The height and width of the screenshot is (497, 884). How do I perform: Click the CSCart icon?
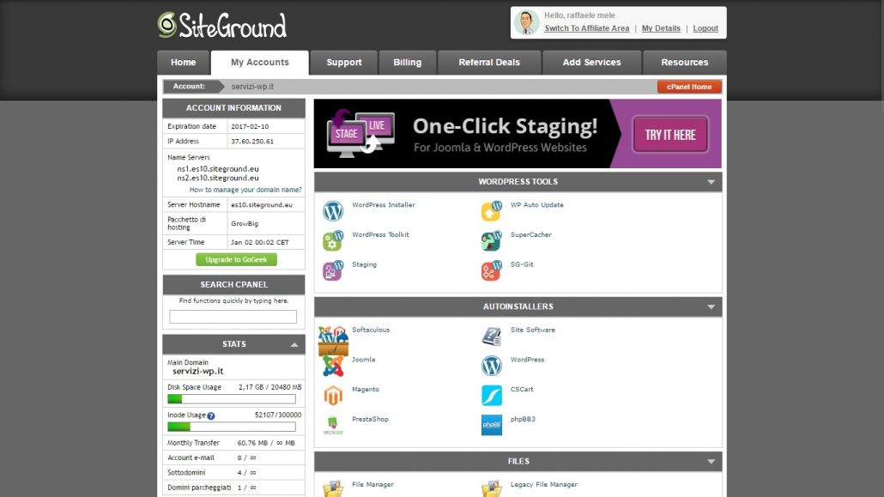coord(491,396)
